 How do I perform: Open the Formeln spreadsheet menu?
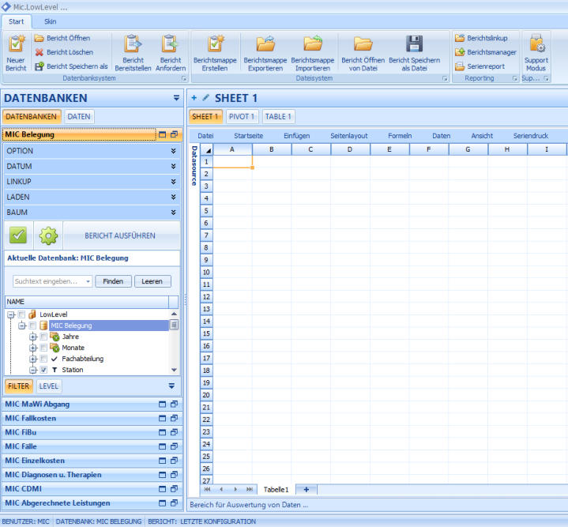400,136
